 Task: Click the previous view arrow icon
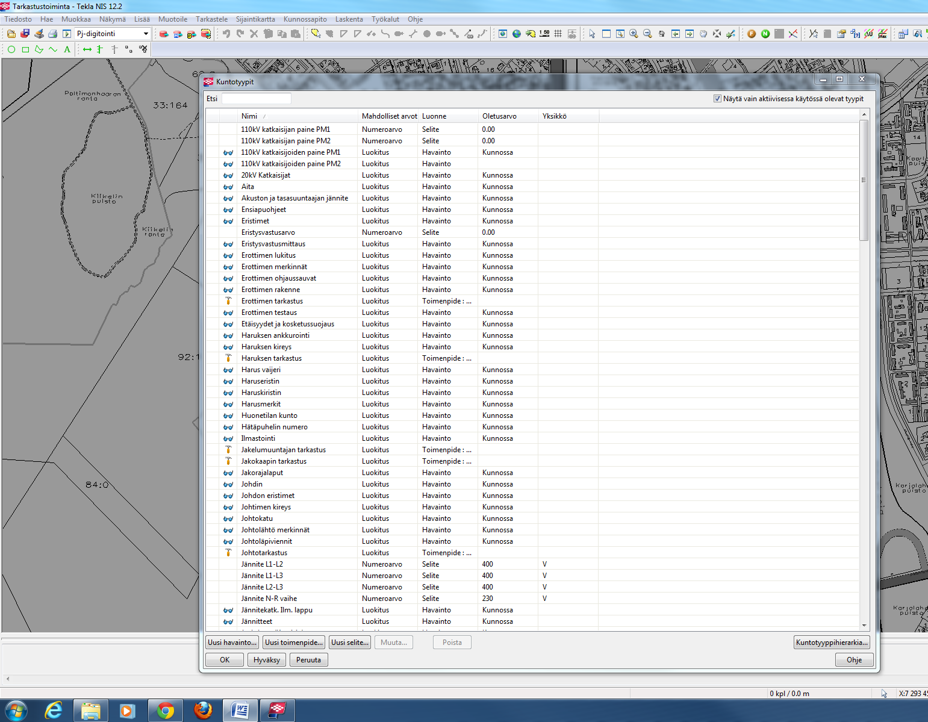pyautogui.click(x=675, y=34)
